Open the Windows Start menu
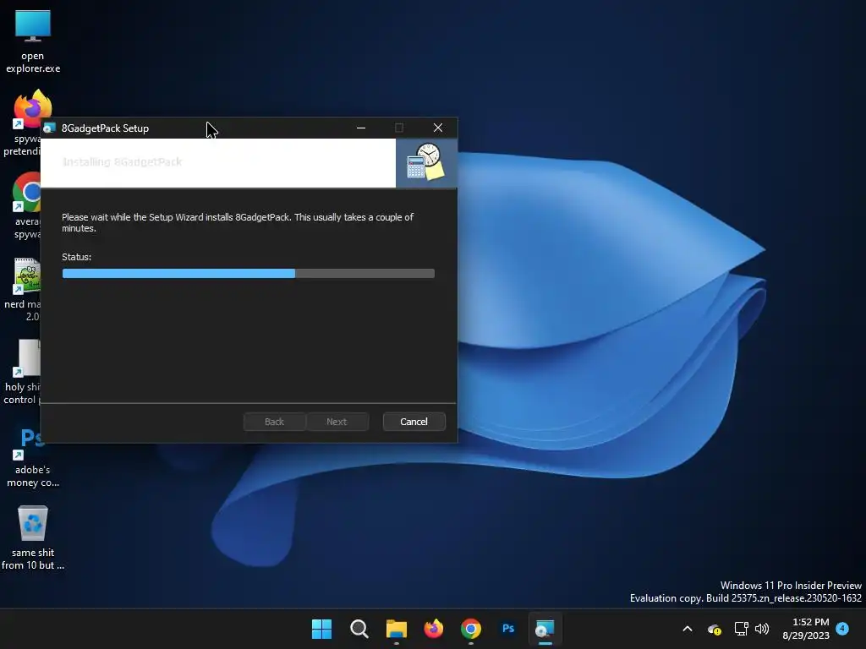The image size is (866, 649). click(x=321, y=629)
